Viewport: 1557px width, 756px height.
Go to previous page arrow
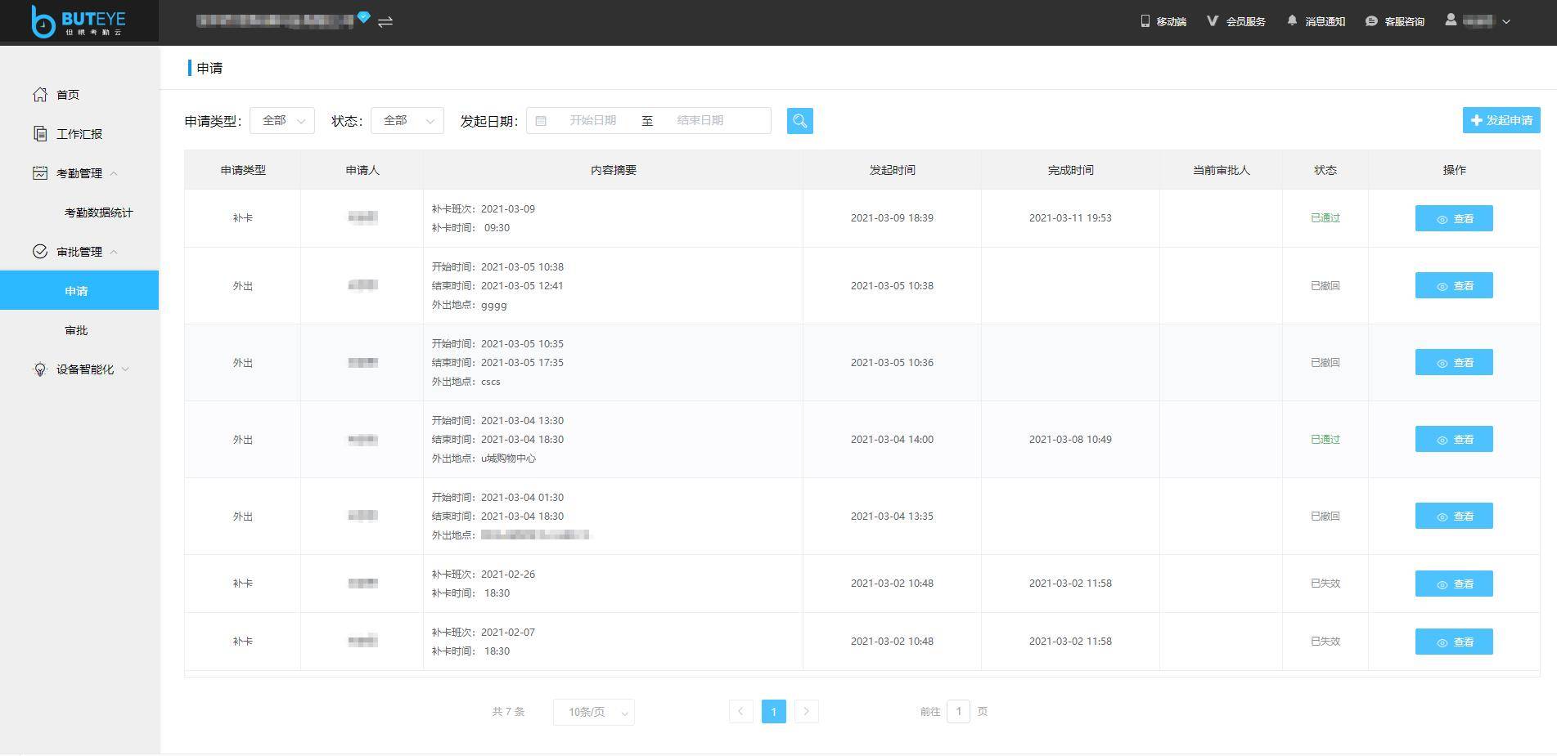tap(741, 711)
